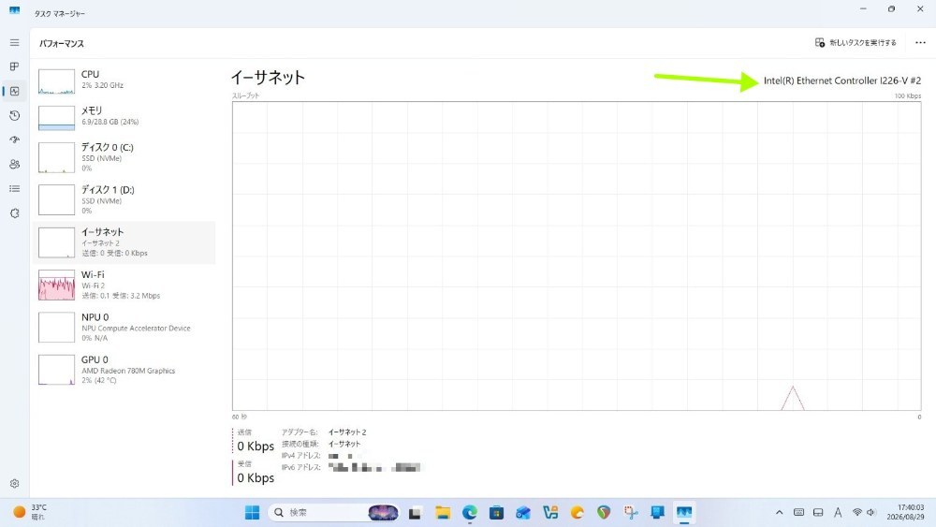The image size is (936, 527).
Task: Select ディスク 0 (C:) entry
Action: pyautogui.click(x=124, y=157)
